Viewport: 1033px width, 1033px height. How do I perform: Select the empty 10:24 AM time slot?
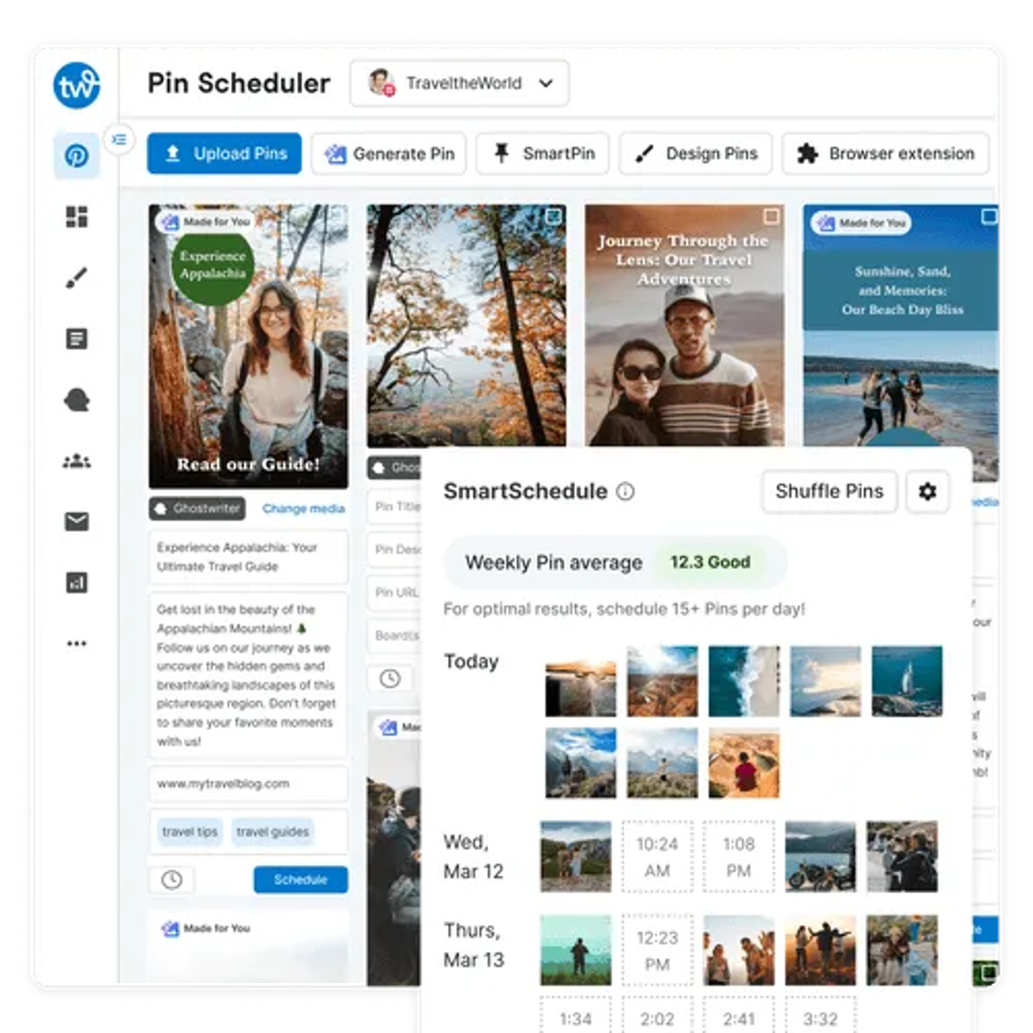point(657,857)
